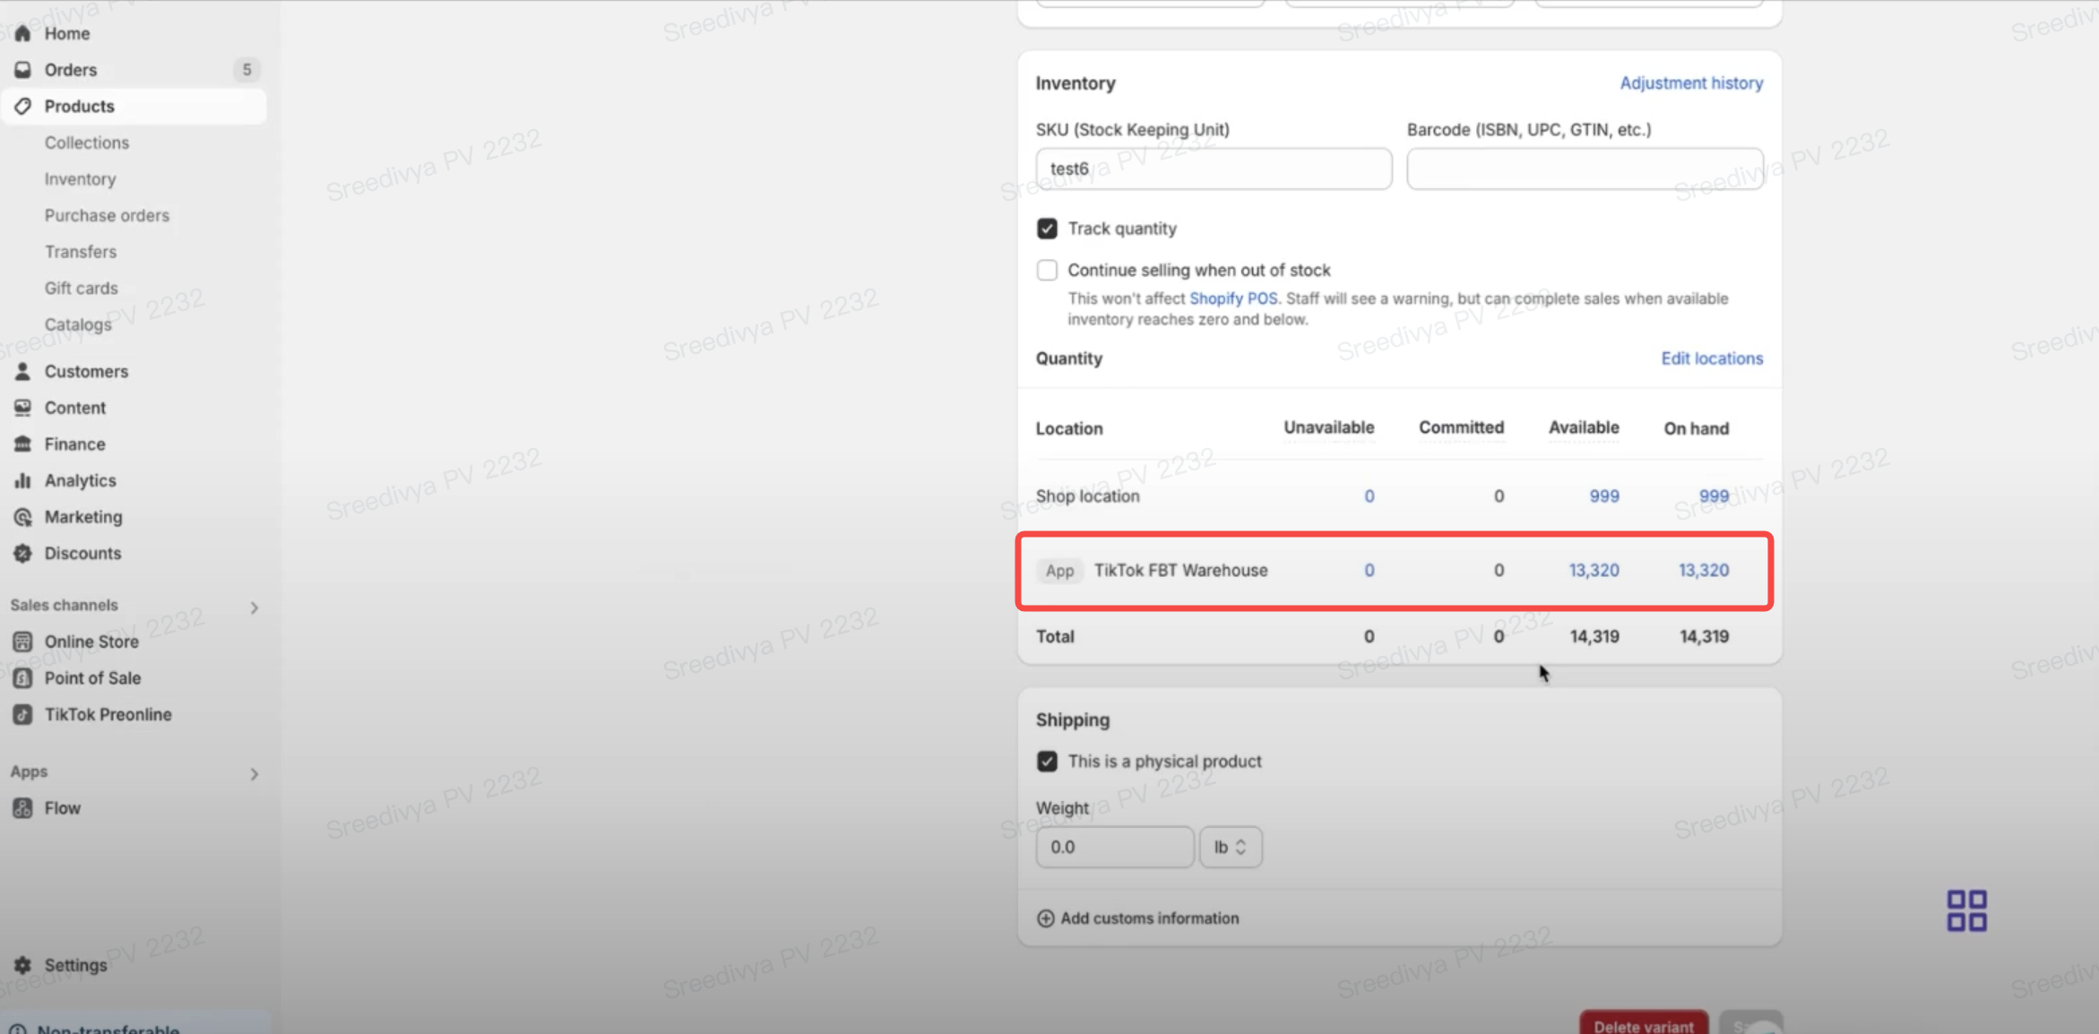Screen dimensions: 2099x1034
Task: Open Orders via its inbox icon
Action: point(22,70)
